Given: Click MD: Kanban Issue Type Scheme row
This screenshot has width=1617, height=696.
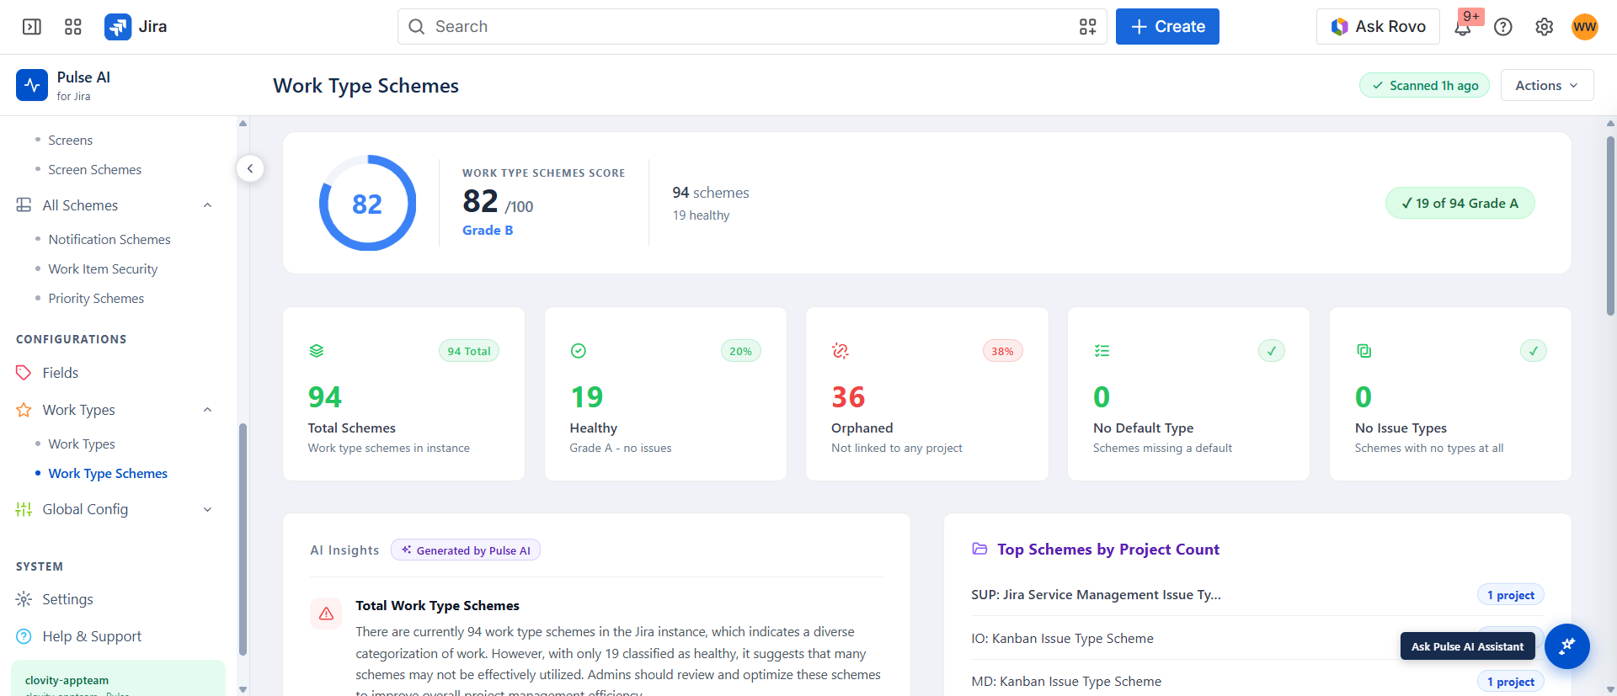Looking at the screenshot, I should click(x=1257, y=682).
